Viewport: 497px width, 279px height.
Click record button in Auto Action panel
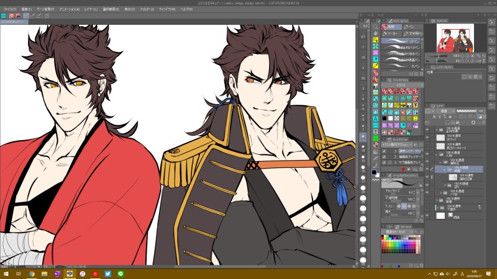403,169
